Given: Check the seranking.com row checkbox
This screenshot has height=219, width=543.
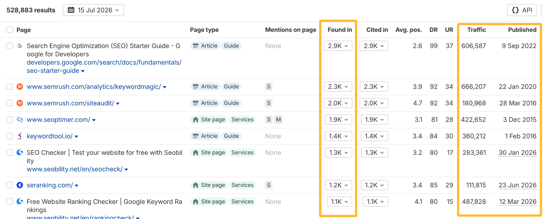Looking at the screenshot, I should click(10, 185).
